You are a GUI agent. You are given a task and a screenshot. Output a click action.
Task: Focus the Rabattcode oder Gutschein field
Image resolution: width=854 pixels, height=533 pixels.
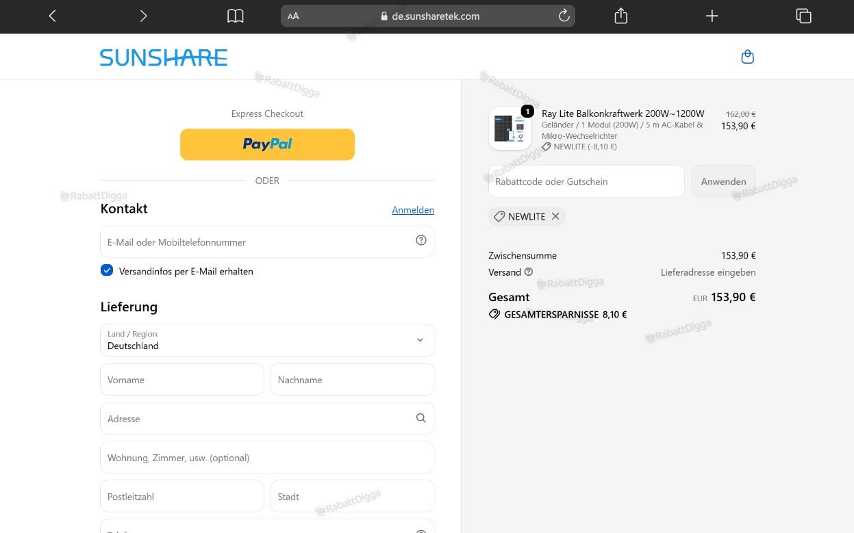[586, 181]
